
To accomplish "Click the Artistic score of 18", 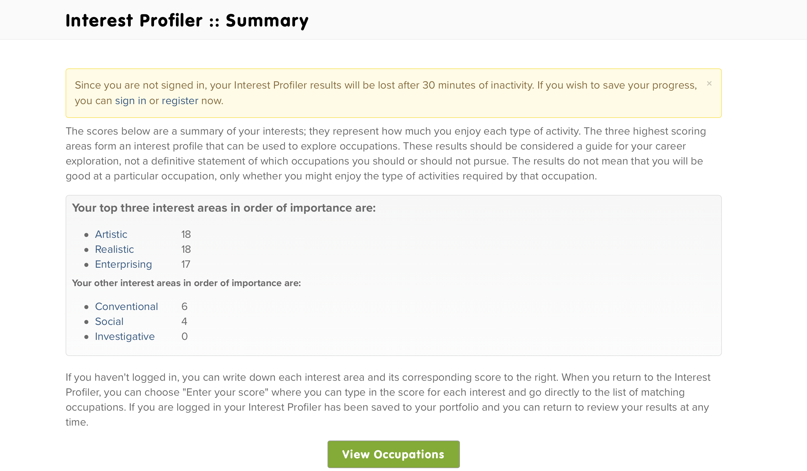I will (x=186, y=235).
